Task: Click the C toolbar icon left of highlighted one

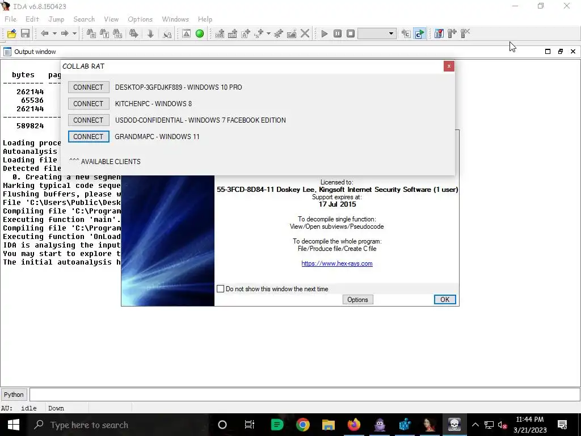Action: pyautogui.click(x=406, y=33)
